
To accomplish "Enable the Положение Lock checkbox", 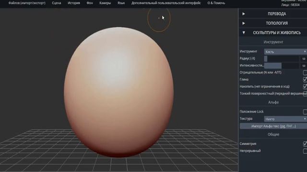I will tap(305, 112).
